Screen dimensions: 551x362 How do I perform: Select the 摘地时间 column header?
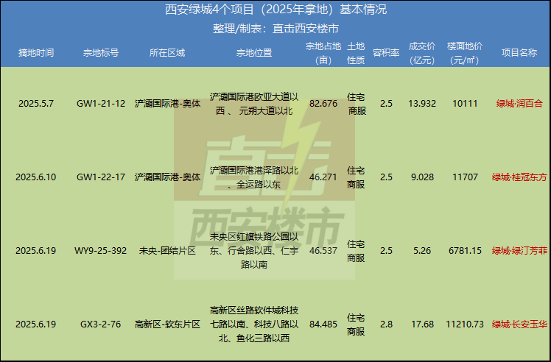[x=36, y=53]
